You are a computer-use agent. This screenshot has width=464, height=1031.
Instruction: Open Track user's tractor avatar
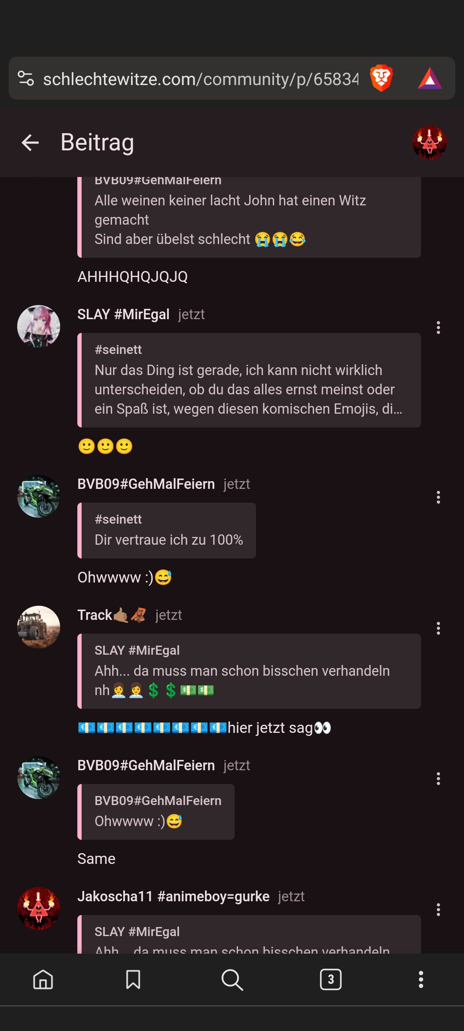(x=39, y=627)
